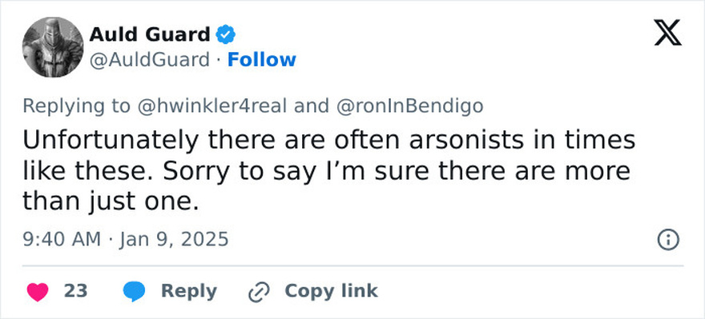Click the 9:40 AM timestamp
Image resolution: width=705 pixels, height=319 pixels.
62,240
